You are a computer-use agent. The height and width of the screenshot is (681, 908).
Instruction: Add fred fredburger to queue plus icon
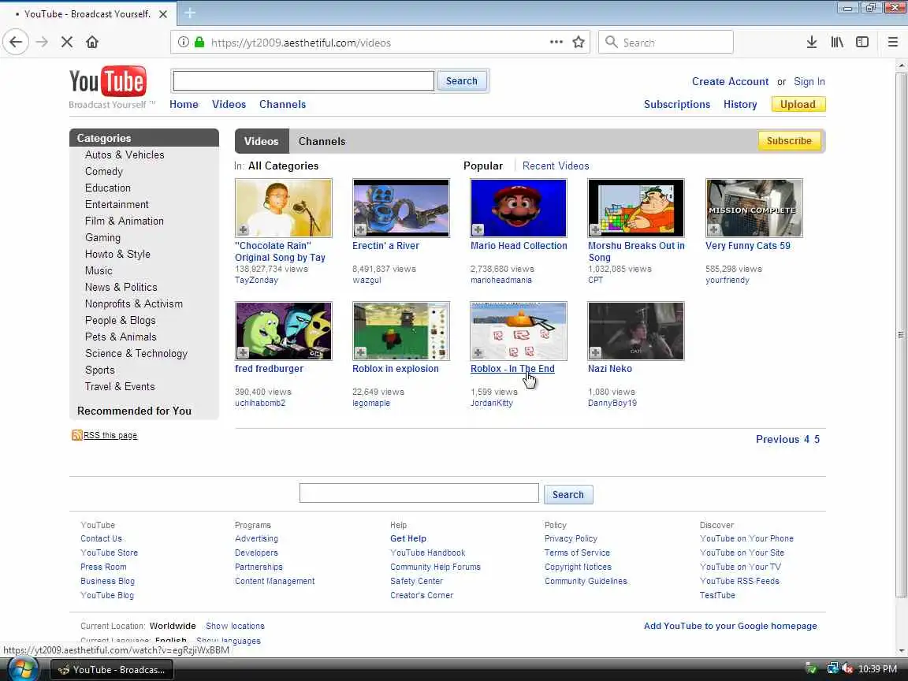point(244,352)
